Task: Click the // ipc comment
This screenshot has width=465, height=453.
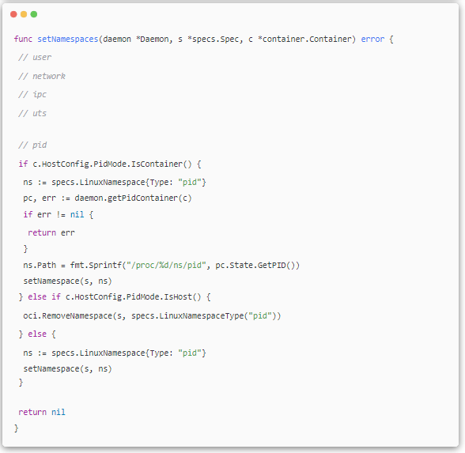Action: (32, 95)
